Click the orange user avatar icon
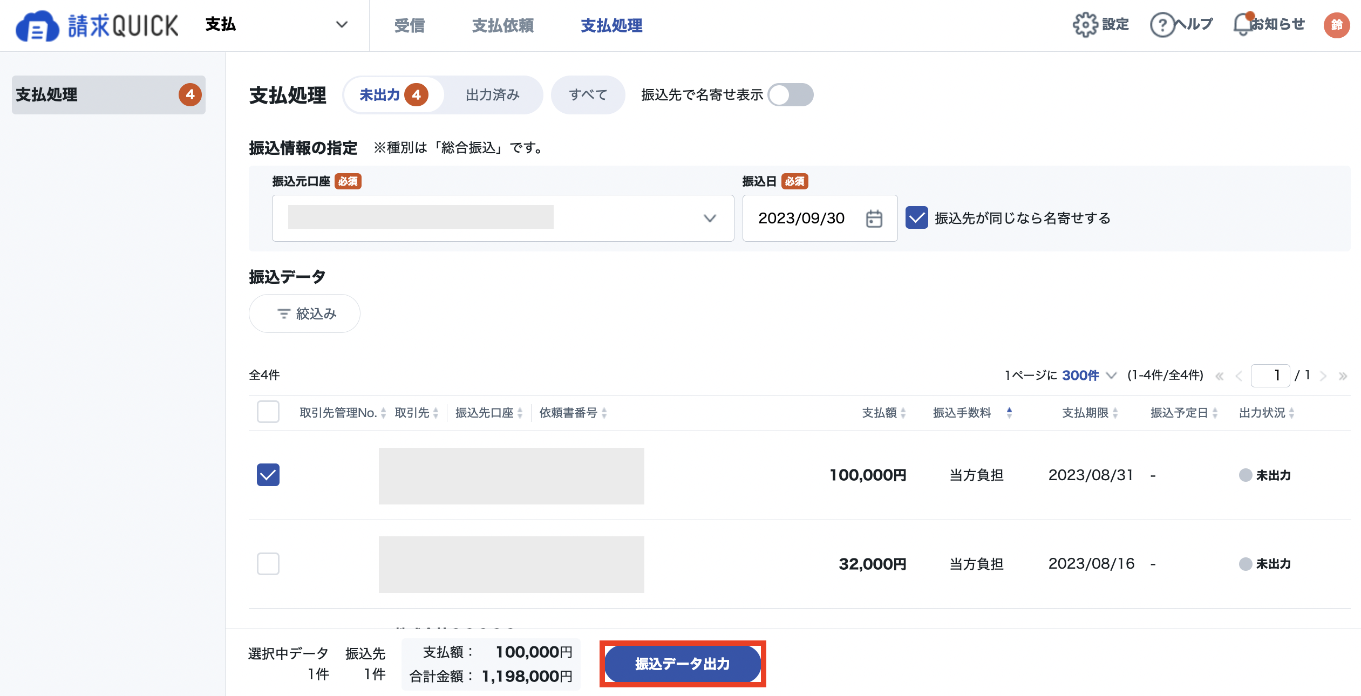The width and height of the screenshot is (1361, 696). pos(1337,25)
